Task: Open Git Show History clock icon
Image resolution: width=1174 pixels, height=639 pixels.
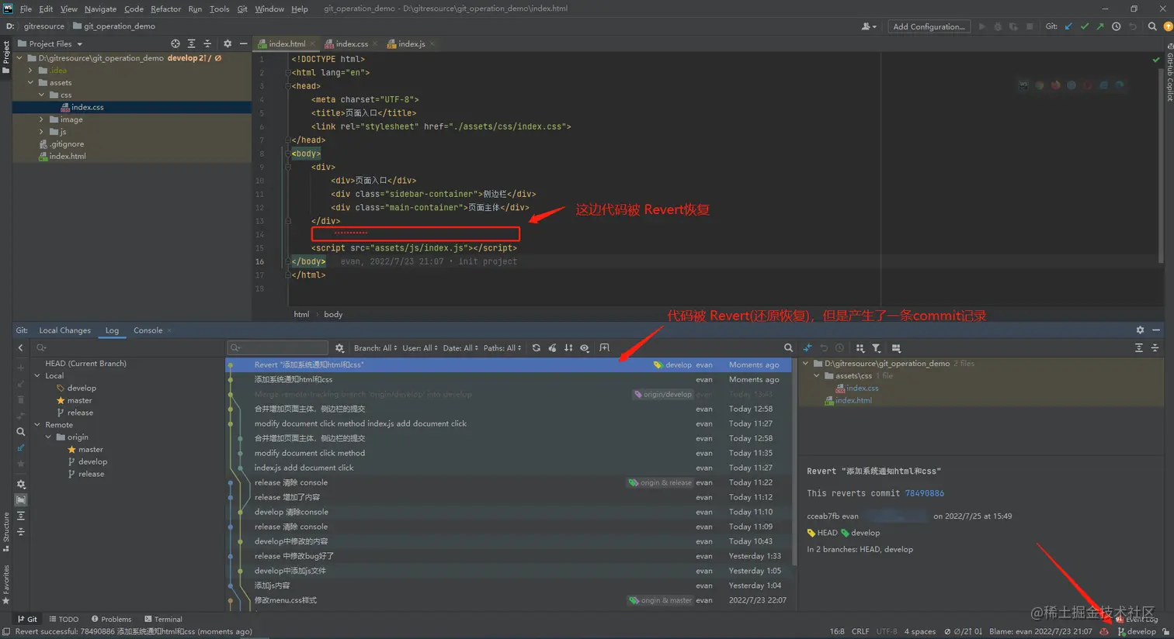Action: pyautogui.click(x=1116, y=26)
